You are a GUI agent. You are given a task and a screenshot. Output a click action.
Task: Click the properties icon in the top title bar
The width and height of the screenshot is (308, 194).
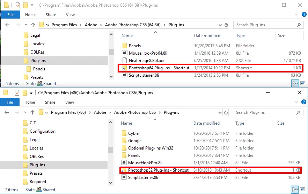coord(18,5)
